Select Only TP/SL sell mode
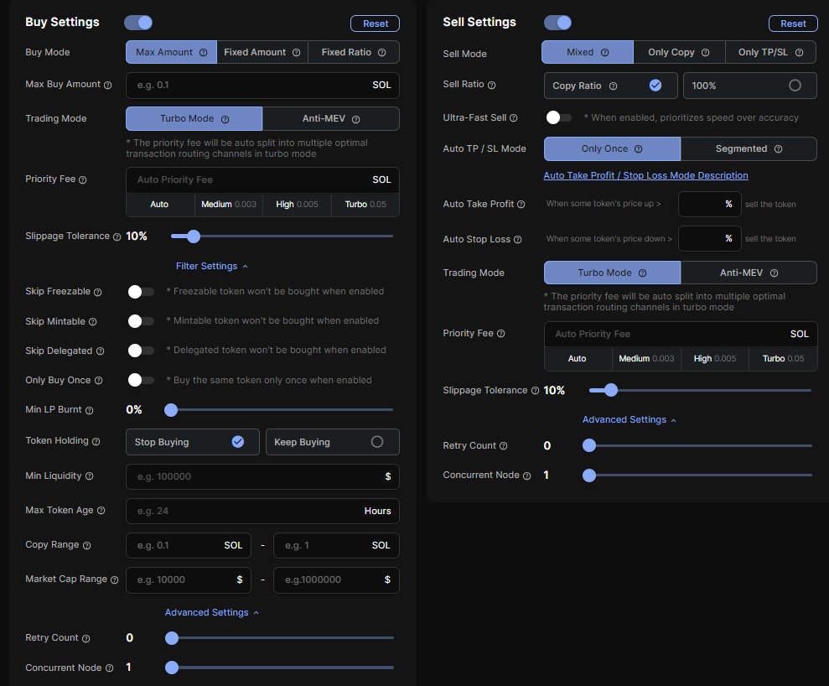Viewport: 829px width, 686px height. [x=770, y=52]
